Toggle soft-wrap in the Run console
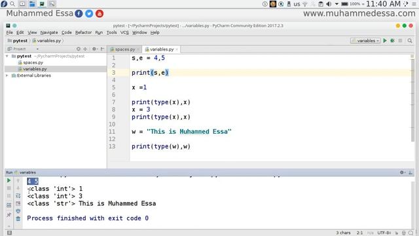419x236 pixels. (x=18, y=196)
